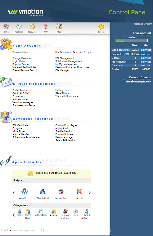Open Autoresponders link
This screenshot has width=153, height=236.
[21, 99]
